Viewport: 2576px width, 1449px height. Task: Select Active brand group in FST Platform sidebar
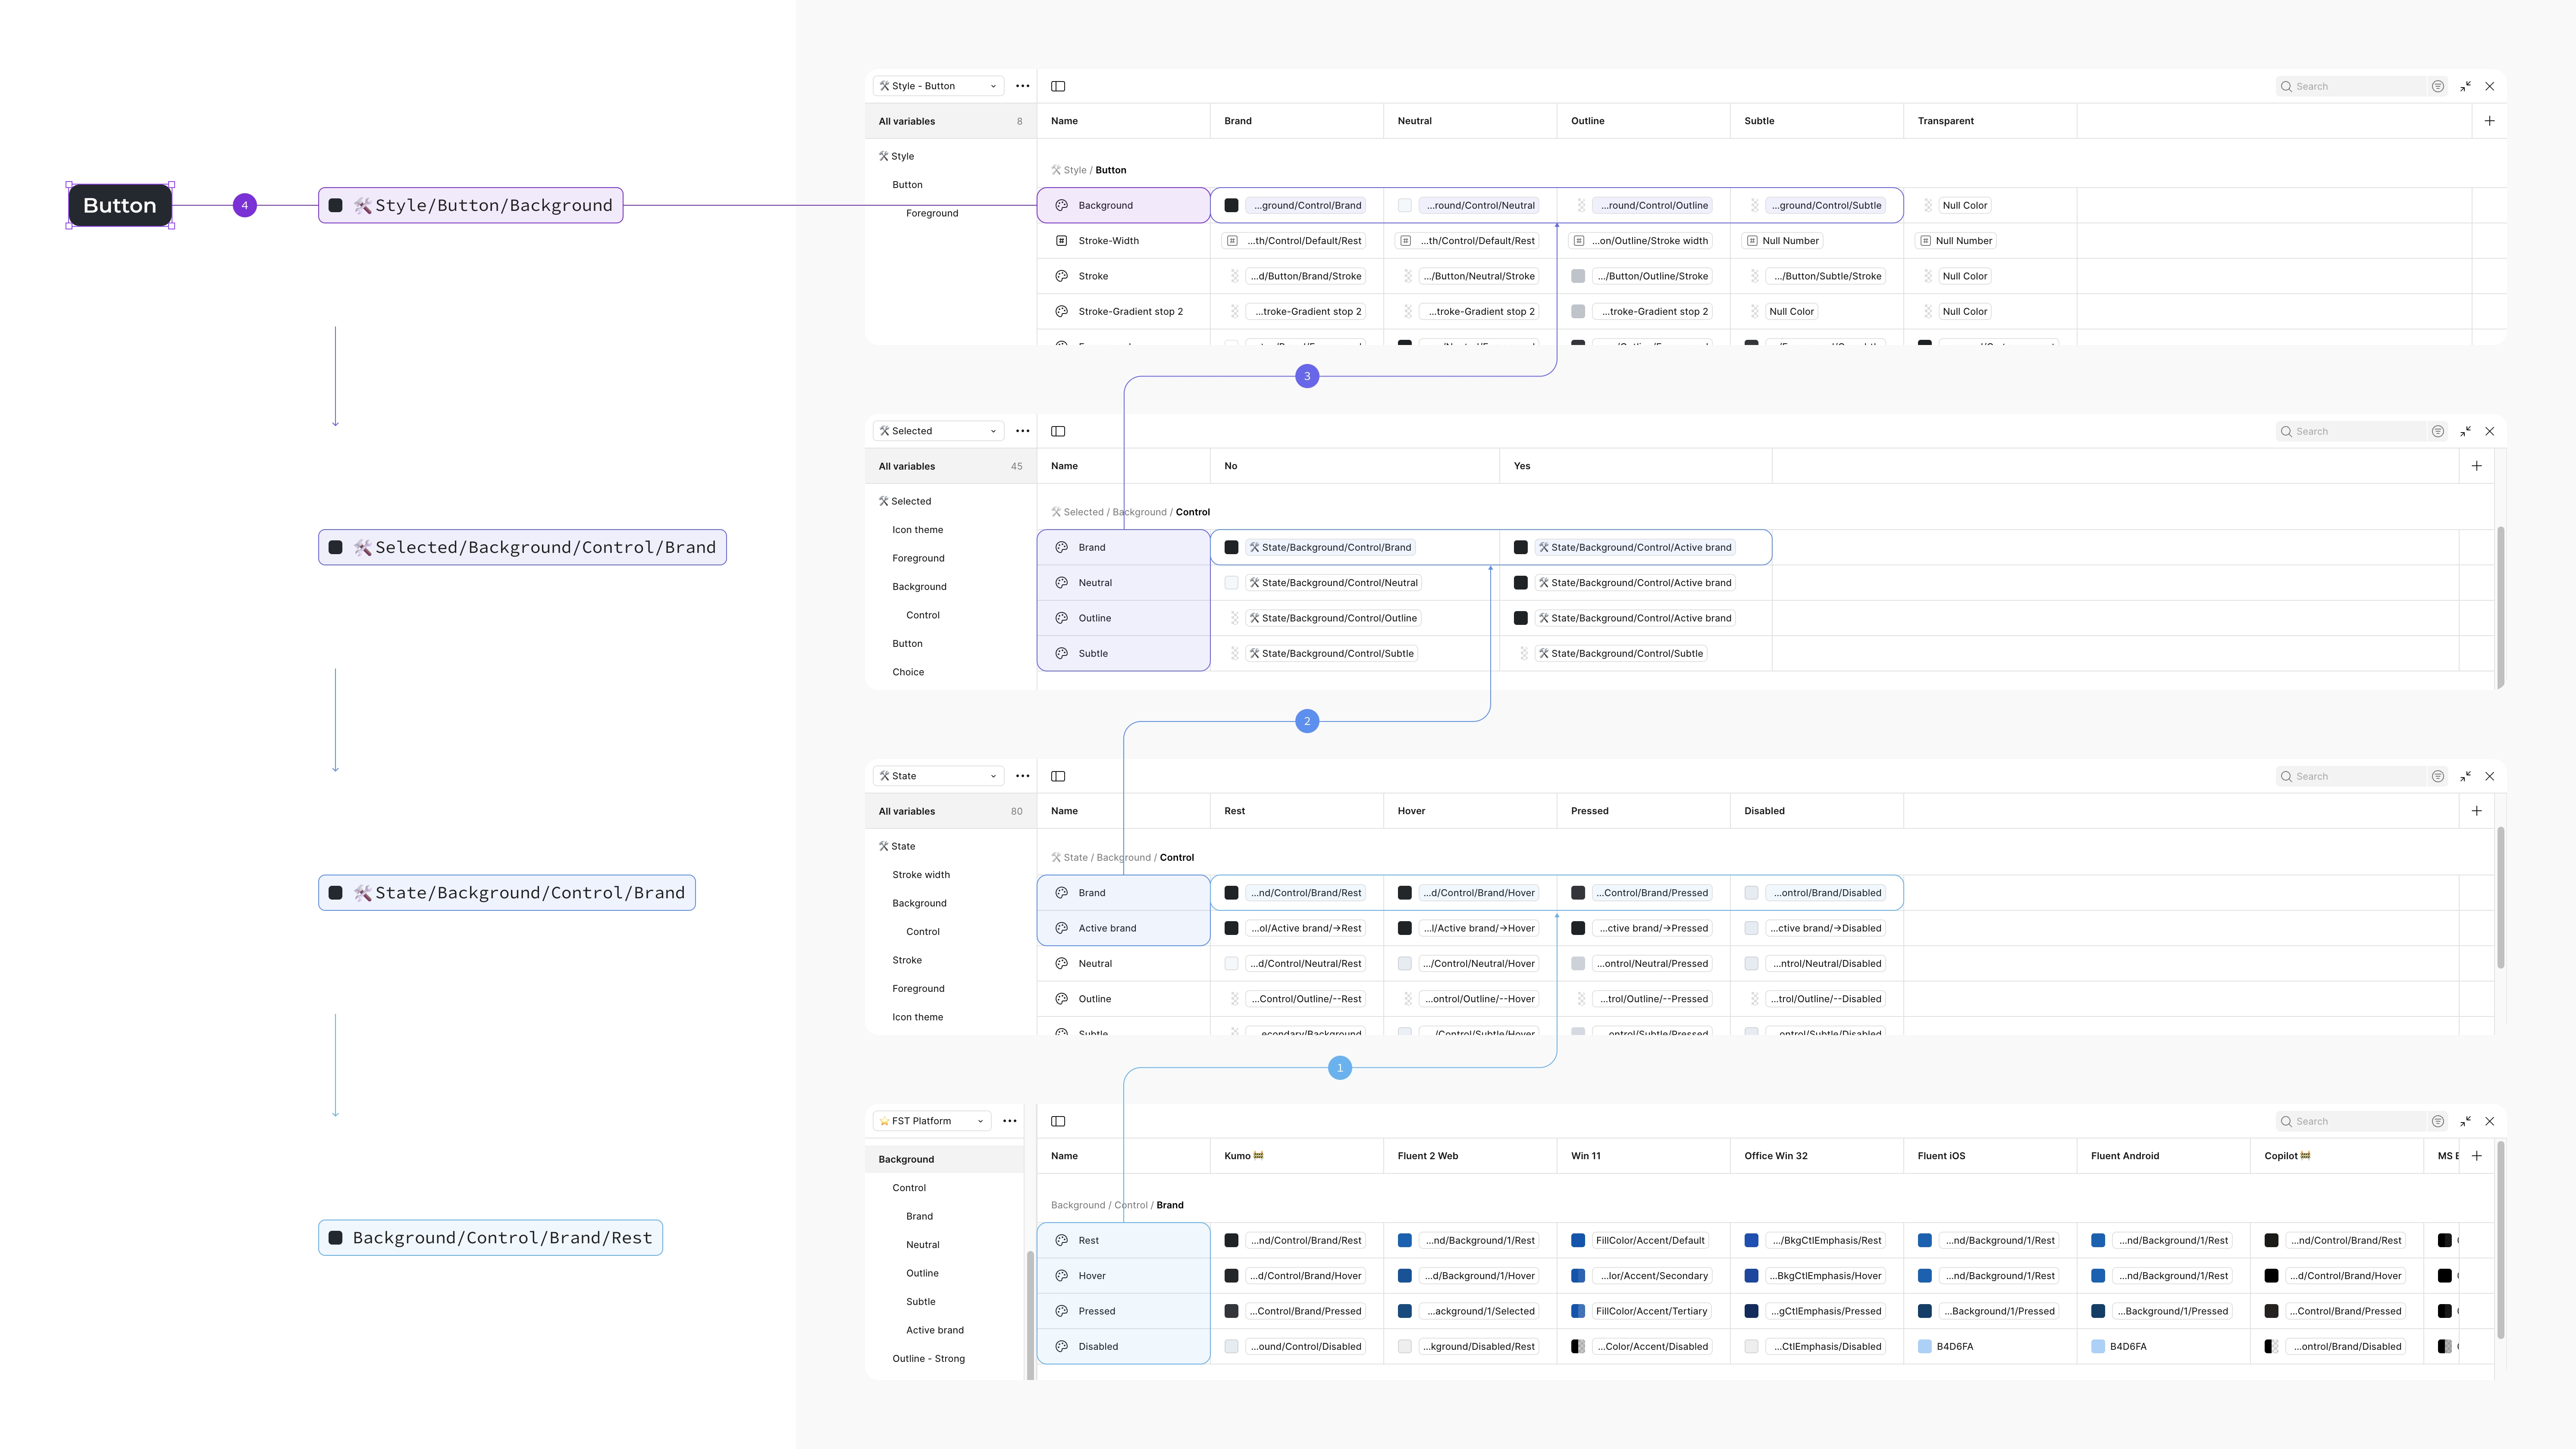934,1330
